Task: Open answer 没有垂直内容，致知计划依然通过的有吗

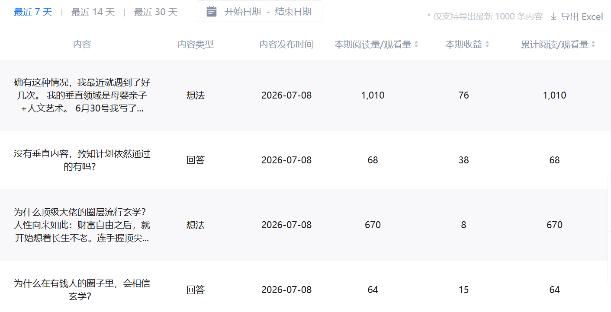Action: [82, 160]
